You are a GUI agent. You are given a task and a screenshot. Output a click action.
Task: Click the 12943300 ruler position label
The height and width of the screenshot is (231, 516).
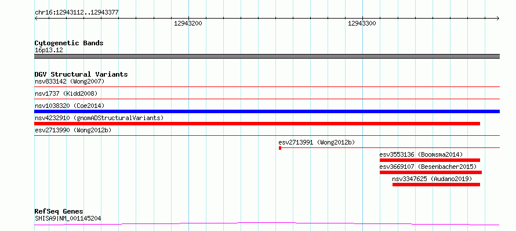(x=362, y=23)
